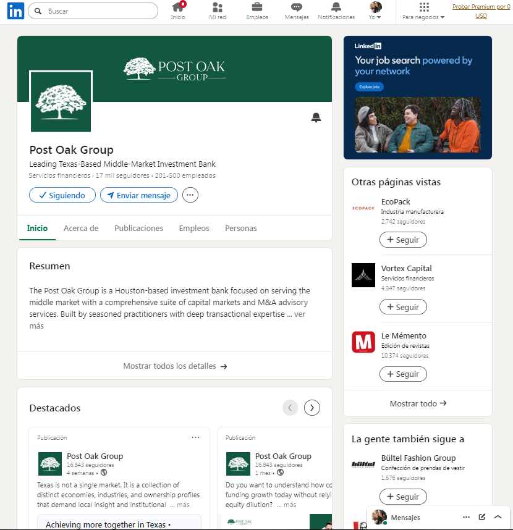Image resolution: width=513 pixels, height=530 pixels.
Task: Click '17 mil seguidores' text
Action: (x=122, y=176)
